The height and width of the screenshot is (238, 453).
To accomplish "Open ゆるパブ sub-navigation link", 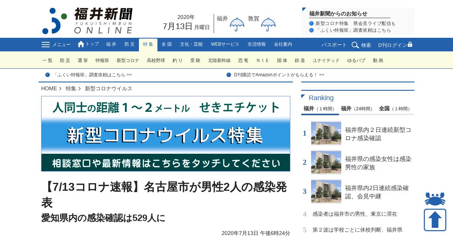I will tap(356, 60).
